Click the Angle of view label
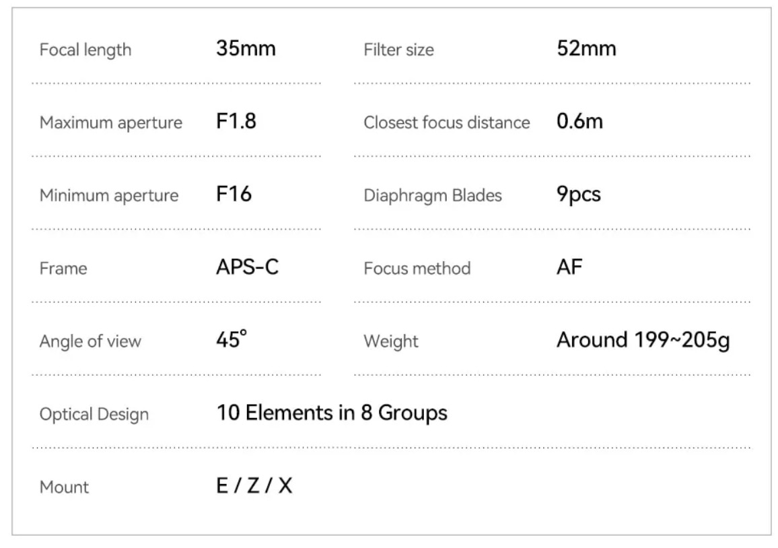778x548 pixels. [x=90, y=341]
